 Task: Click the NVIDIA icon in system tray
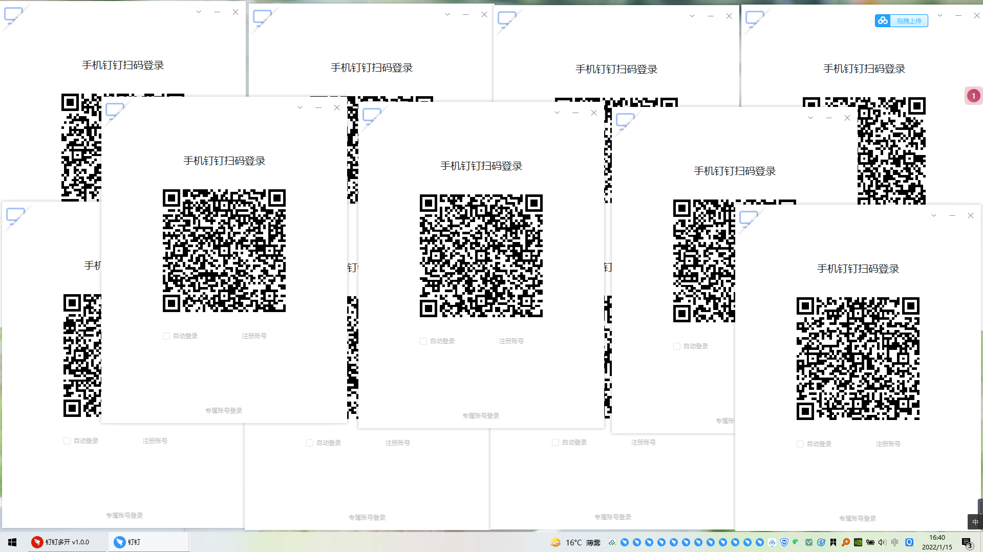coord(858,542)
